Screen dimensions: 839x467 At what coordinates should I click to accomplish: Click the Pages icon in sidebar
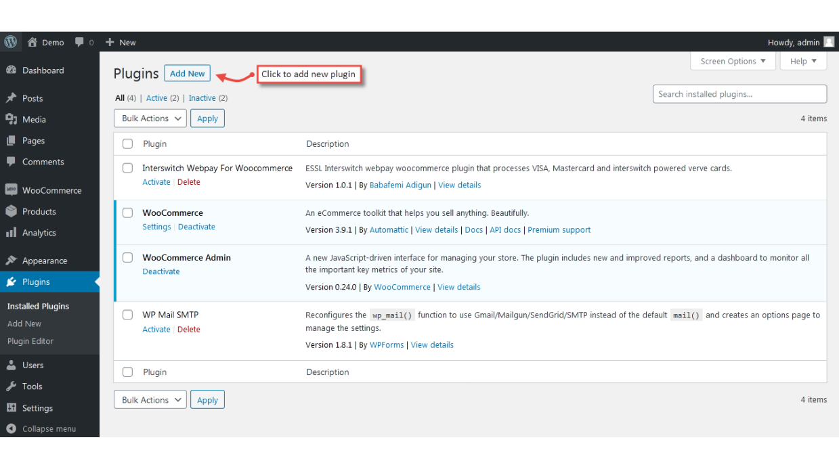pyautogui.click(x=11, y=141)
